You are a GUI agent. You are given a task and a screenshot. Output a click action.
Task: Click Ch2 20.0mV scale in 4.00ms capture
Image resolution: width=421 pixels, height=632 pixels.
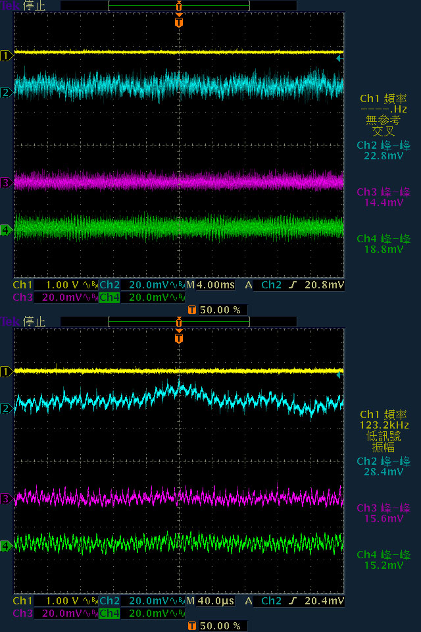coord(149,285)
